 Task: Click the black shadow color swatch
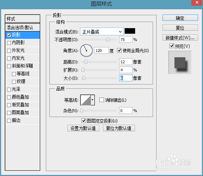coord(130,31)
